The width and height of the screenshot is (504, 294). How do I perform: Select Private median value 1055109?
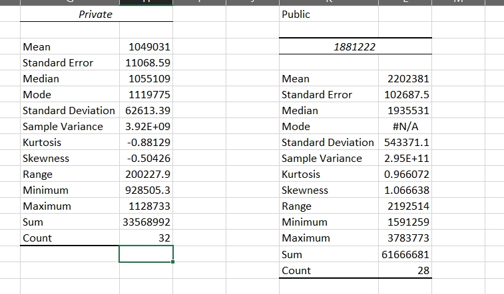(146, 78)
